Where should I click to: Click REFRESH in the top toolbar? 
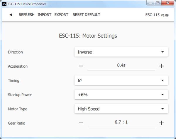click(x=26, y=15)
